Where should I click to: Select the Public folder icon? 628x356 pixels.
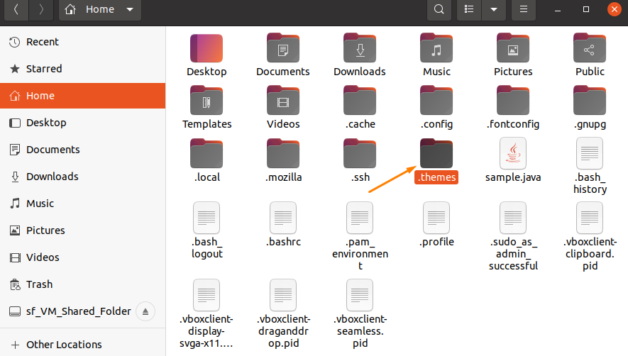click(590, 48)
